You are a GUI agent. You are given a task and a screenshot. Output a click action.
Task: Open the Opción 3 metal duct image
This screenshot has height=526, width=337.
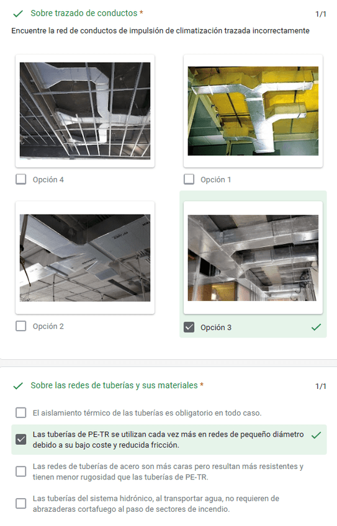point(253,257)
